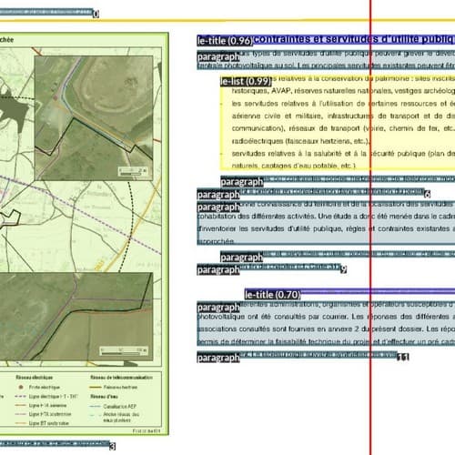This screenshot has height=455, width=455.
Task: Click the index number 3 beside the footer box
Action: coord(112,446)
